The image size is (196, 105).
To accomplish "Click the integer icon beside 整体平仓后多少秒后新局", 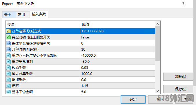I will click(x=8, y=43).
